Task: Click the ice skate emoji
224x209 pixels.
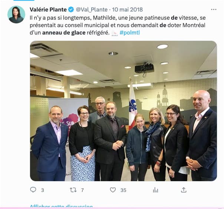Action: click(x=115, y=33)
